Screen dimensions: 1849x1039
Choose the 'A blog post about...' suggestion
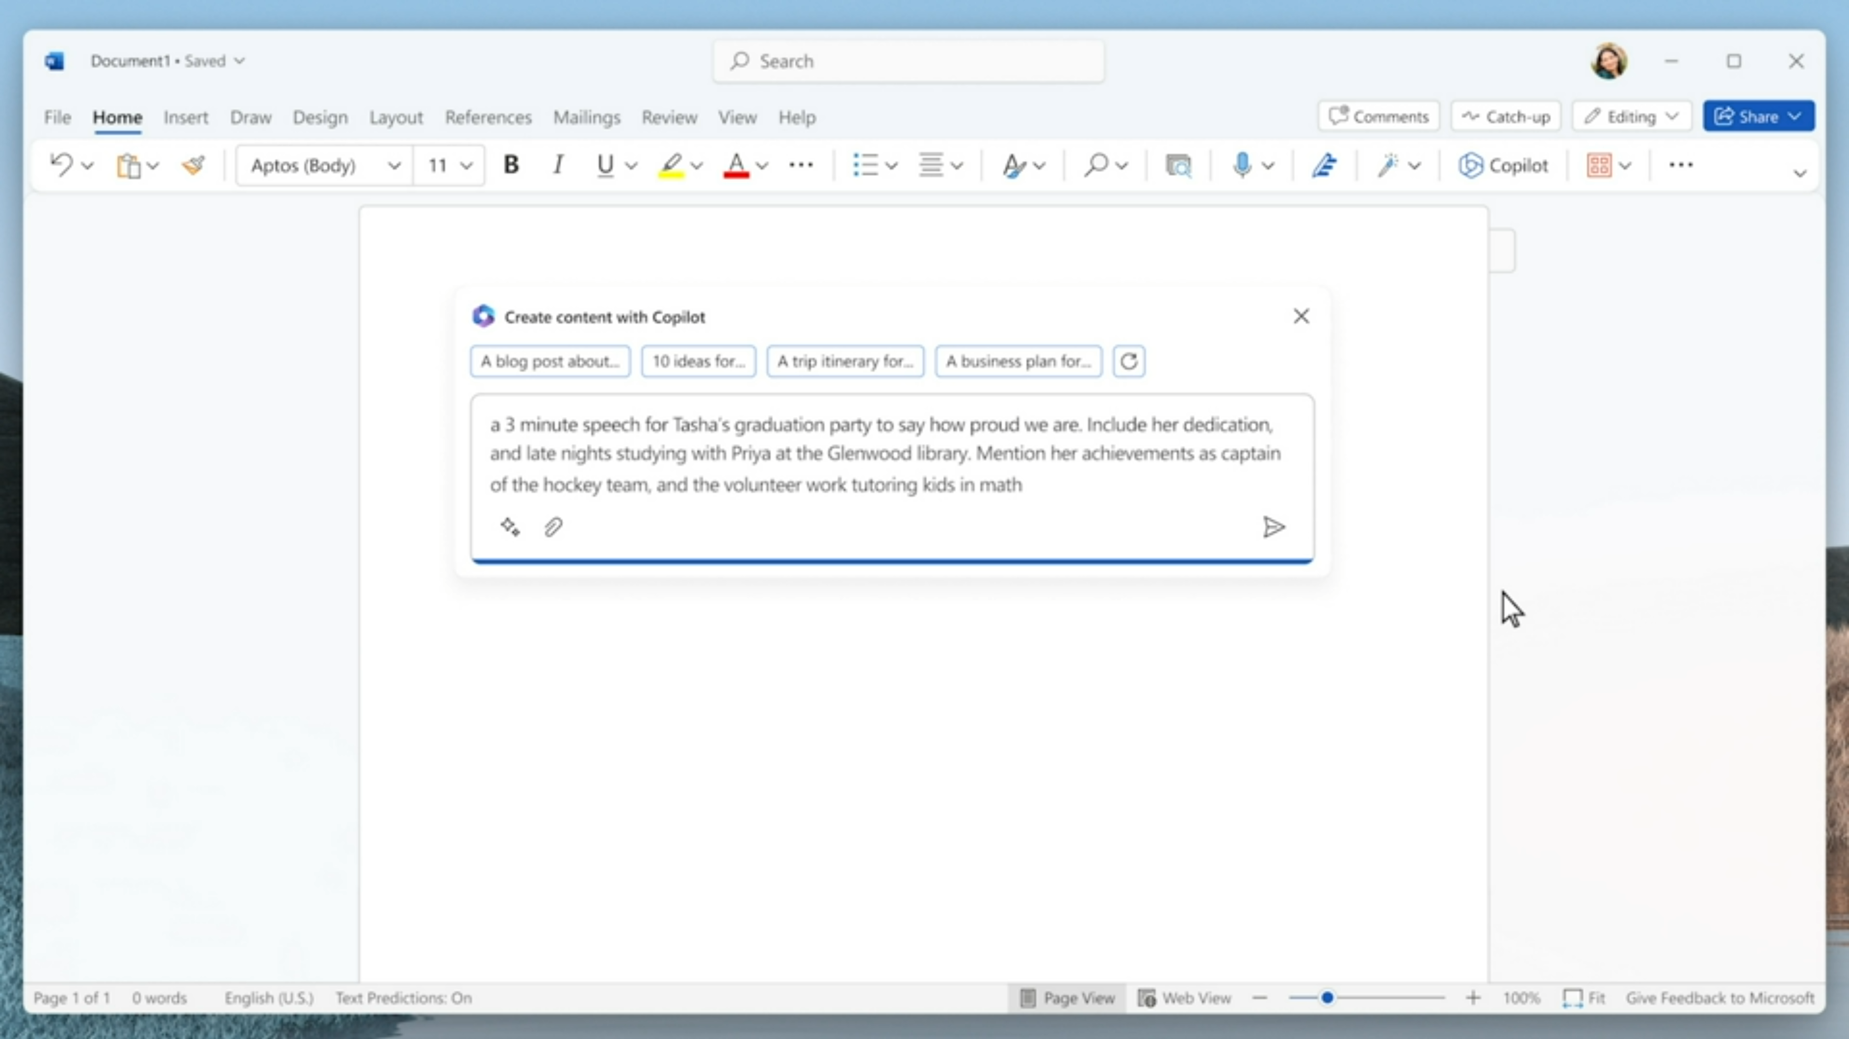click(550, 361)
